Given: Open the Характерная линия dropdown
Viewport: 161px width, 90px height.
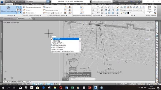Looking at the screenshot, I should click(51, 10).
